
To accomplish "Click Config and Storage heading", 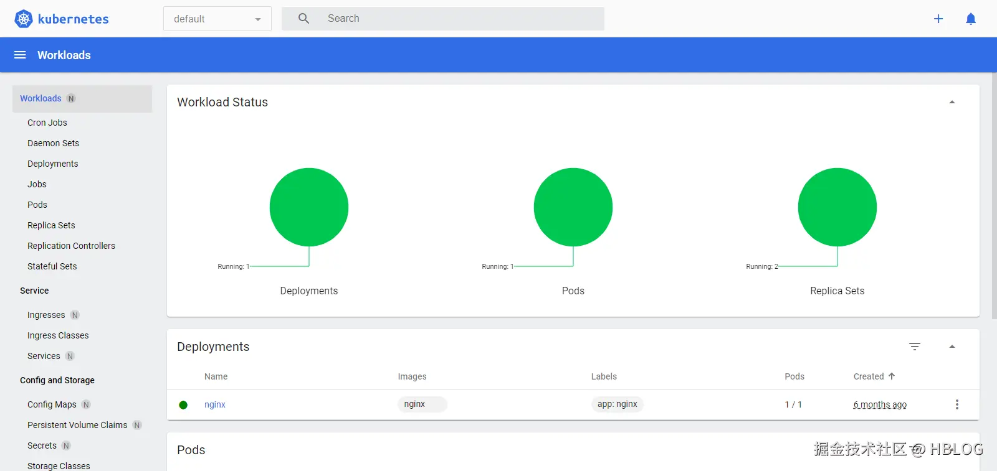I will pos(57,380).
